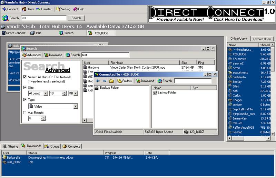
Task: Open Transfers from main toolbar
Action: (x=45, y=9)
